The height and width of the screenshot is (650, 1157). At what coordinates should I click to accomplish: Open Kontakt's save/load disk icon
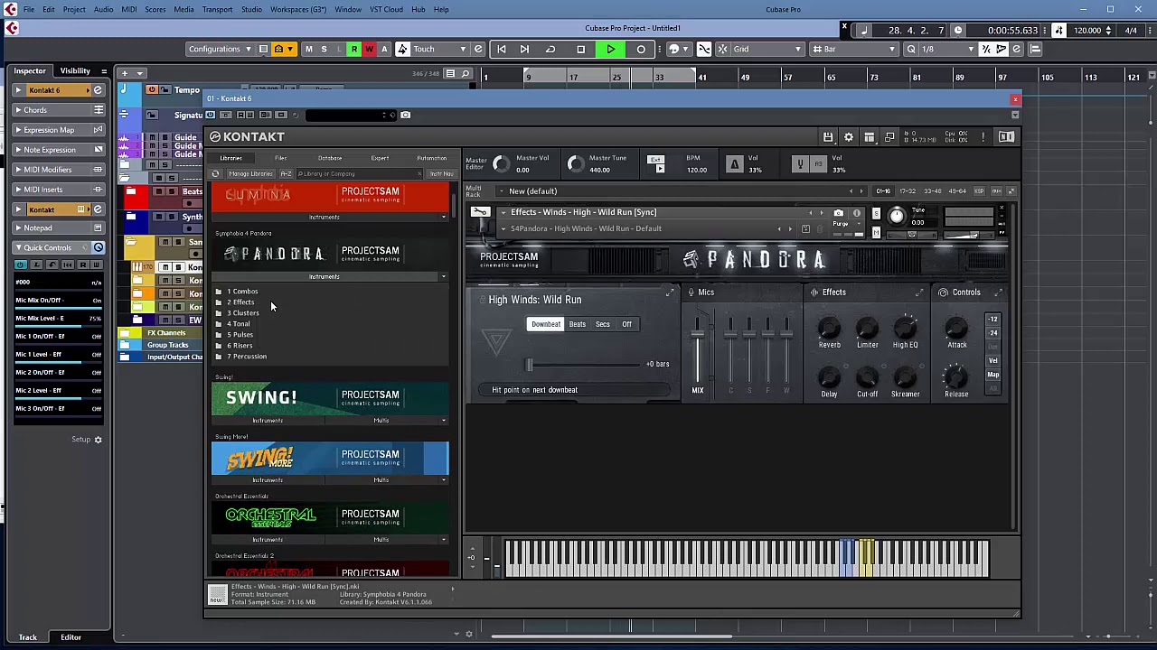coord(827,137)
